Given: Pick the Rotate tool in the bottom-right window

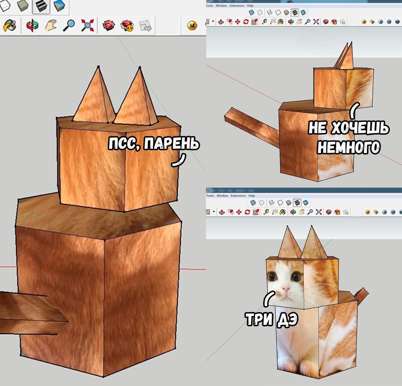Looking at the screenshot, I should tap(247, 212).
